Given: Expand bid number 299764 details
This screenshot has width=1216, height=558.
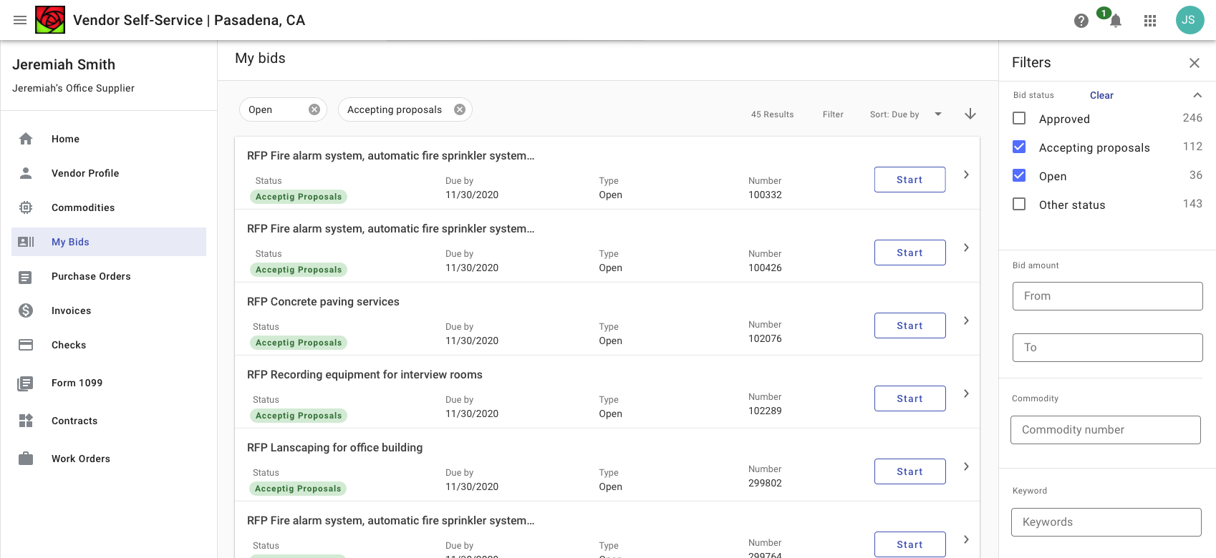Looking at the screenshot, I should pos(966,539).
